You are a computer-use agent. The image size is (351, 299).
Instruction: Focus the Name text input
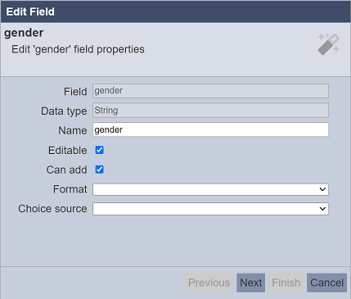pos(210,129)
